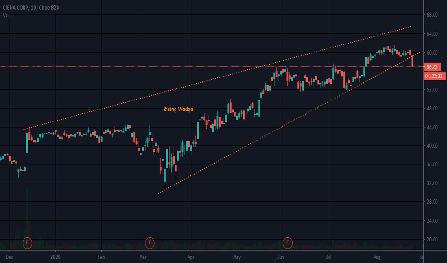Click the 32.00 price axis label
Image resolution: width=447 pixels, height=263 pixels.
point(432,183)
